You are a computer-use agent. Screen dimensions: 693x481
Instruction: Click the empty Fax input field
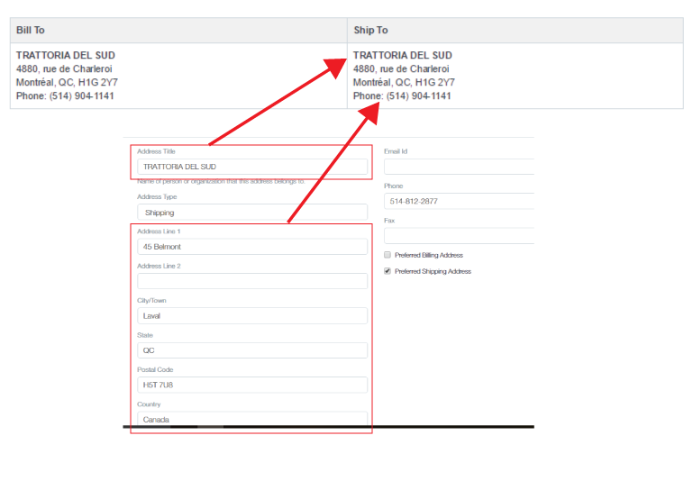click(x=459, y=235)
